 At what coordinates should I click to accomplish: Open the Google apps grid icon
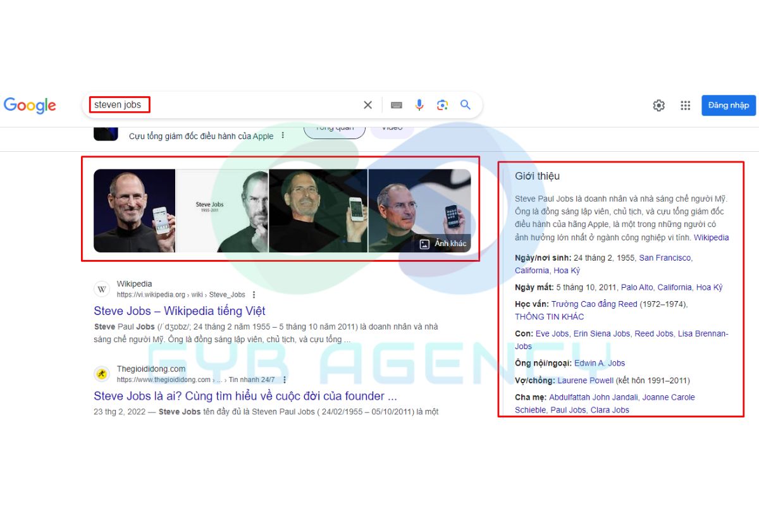685,106
